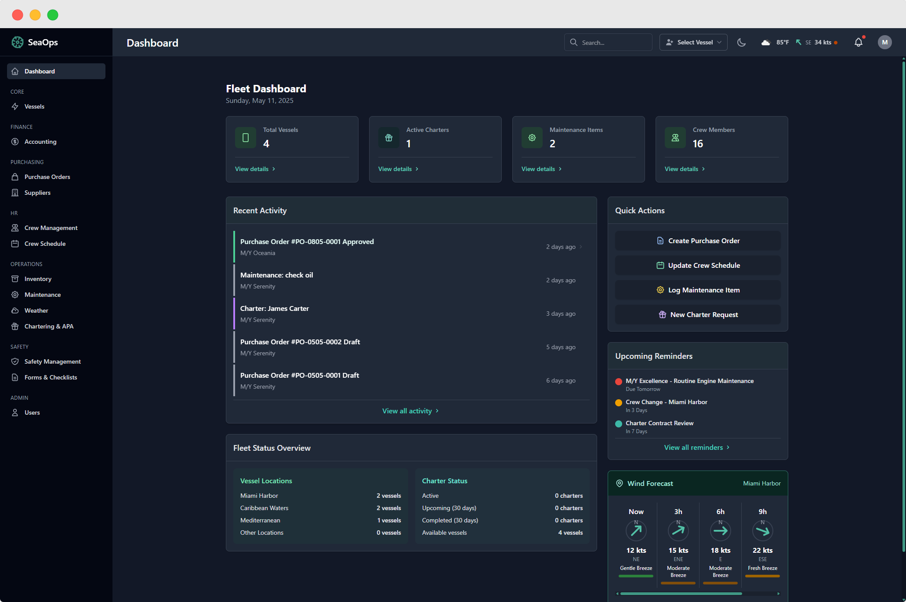Open the notifications bell
Viewport: 906px width, 602px height.
point(859,42)
